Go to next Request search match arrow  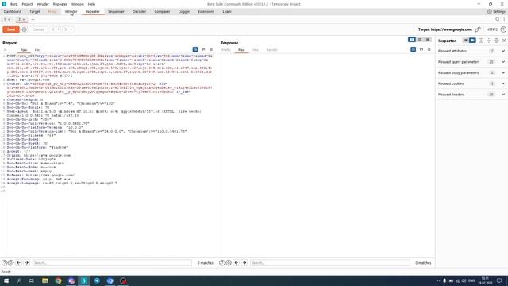(x=26, y=263)
